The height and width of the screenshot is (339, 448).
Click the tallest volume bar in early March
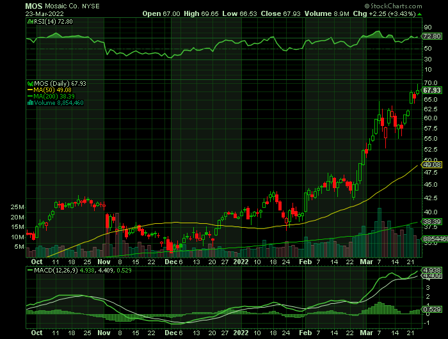(x=380, y=232)
